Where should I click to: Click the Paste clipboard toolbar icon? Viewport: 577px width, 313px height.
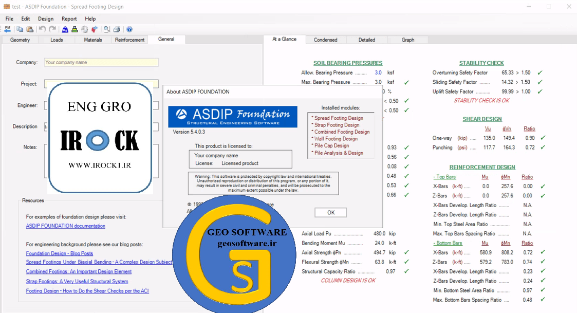[30, 29]
